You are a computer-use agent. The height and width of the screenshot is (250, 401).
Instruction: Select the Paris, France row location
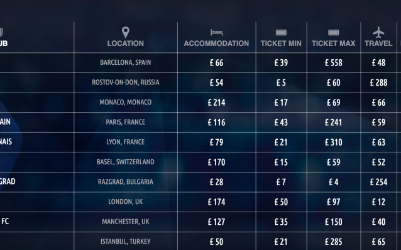(x=125, y=122)
